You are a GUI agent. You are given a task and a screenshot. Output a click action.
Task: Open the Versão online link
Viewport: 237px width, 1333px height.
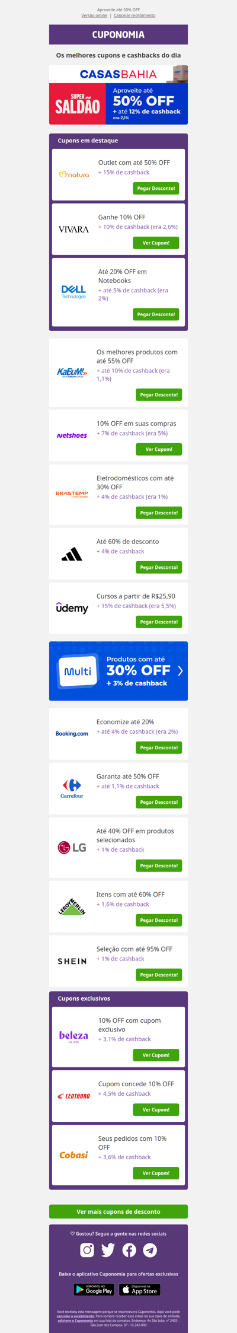point(94,15)
